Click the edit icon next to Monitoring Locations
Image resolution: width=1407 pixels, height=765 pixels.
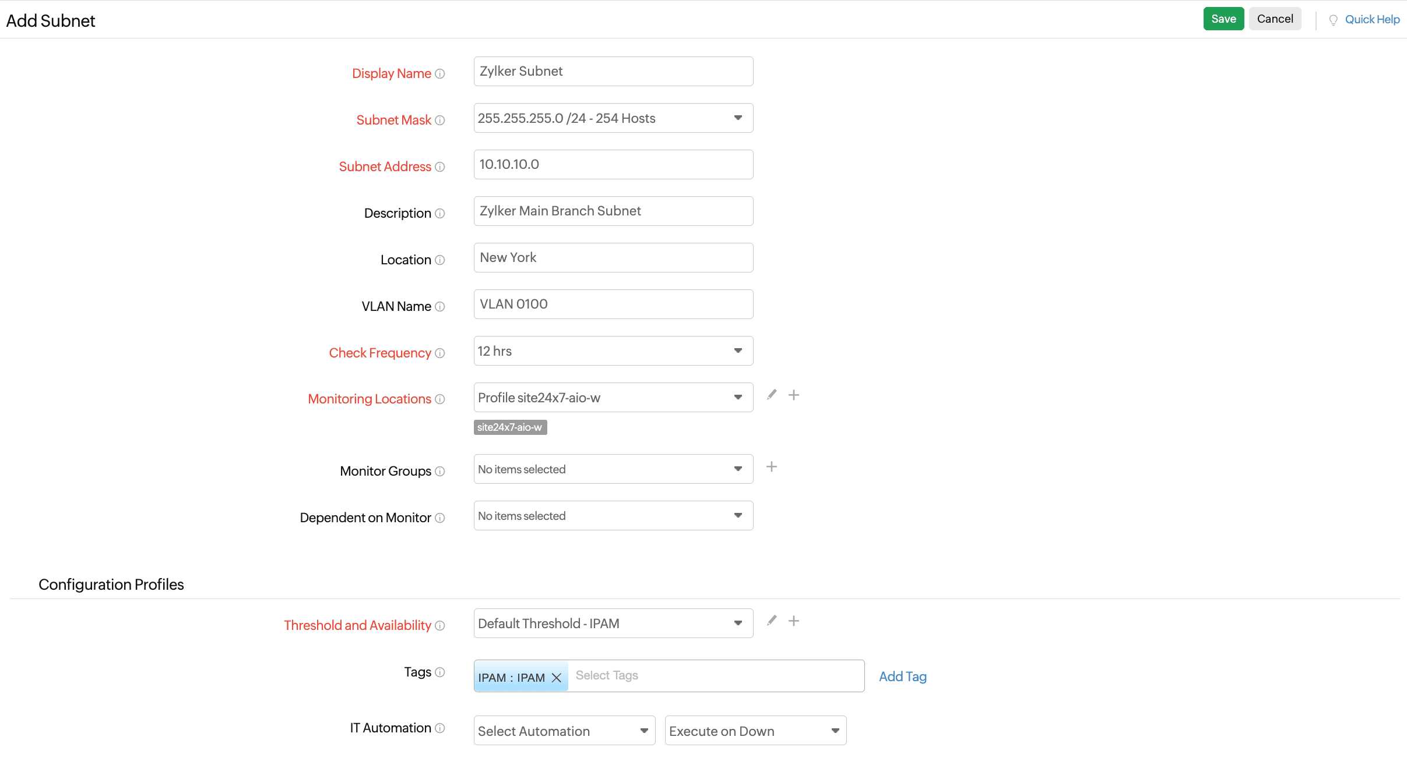771,395
